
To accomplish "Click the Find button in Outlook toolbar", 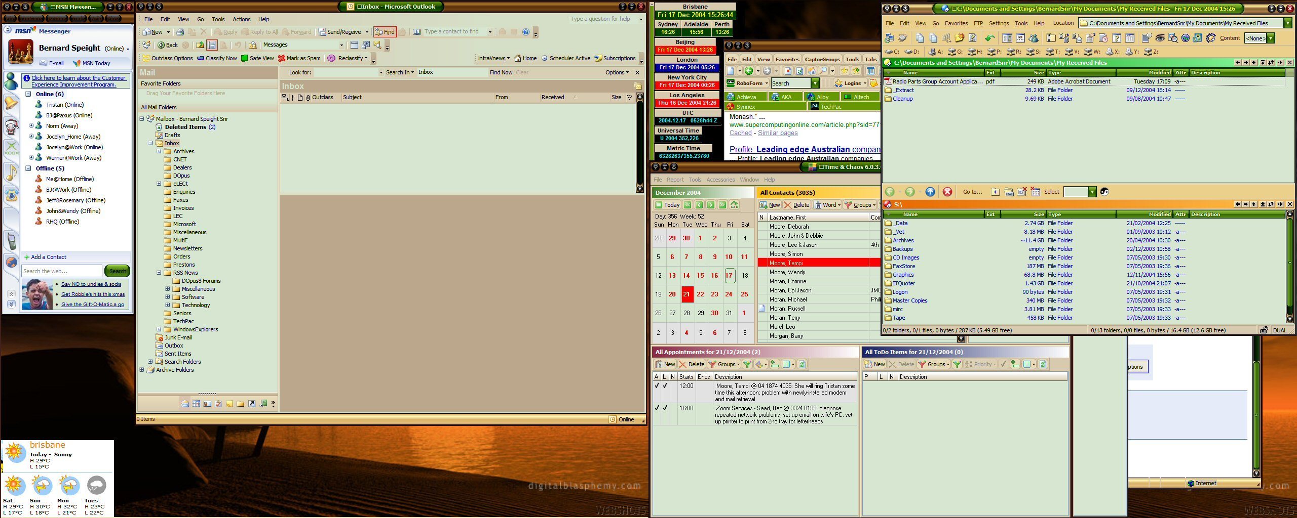I will [x=385, y=32].
